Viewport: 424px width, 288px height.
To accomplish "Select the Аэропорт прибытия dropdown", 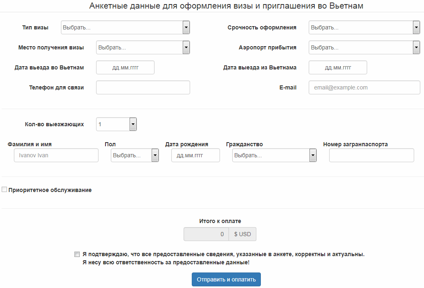I will pos(364,47).
